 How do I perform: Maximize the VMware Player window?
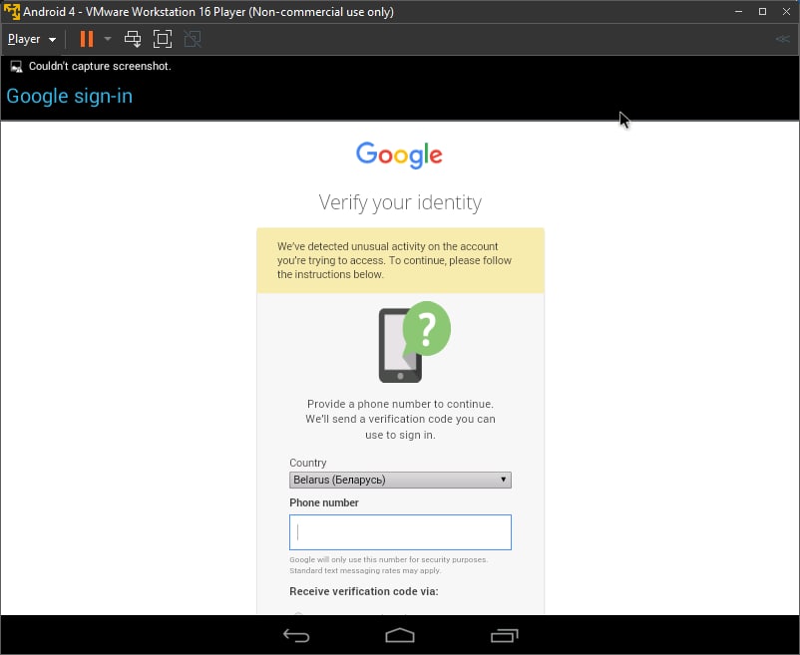point(762,11)
